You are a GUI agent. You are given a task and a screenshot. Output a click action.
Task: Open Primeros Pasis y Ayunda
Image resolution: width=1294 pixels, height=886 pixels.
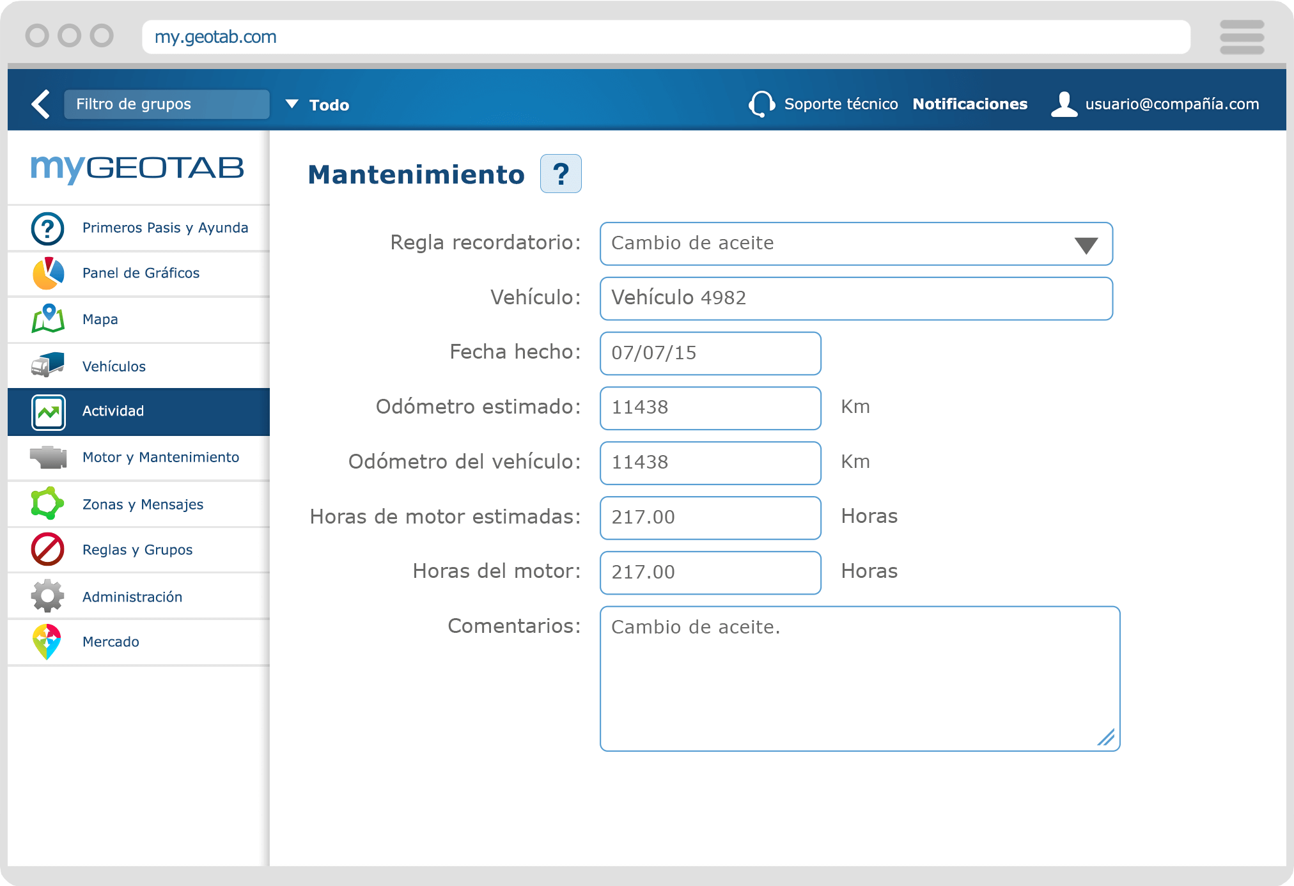[47, 228]
